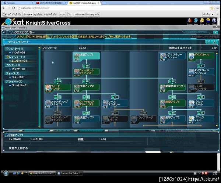221x183 pixels.
Task: Open the ตัวเลือก options dropdown
Action: click(x=208, y=14)
